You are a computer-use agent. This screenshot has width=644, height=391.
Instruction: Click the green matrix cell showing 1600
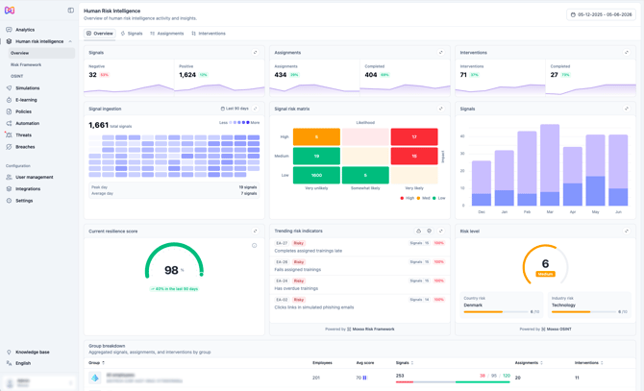tap(316, 175)
